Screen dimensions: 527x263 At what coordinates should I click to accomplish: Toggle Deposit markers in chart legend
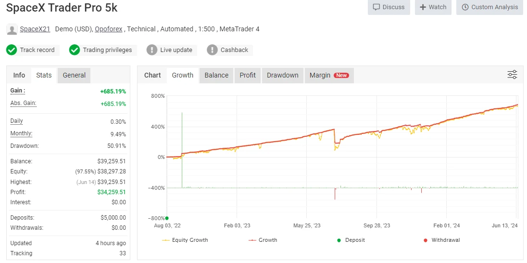click(x=351, y=240)
